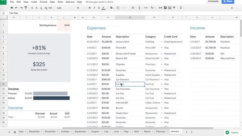Screen dimensions: 242x136
Task: Open the all sheets list icon
Action: 15,132
